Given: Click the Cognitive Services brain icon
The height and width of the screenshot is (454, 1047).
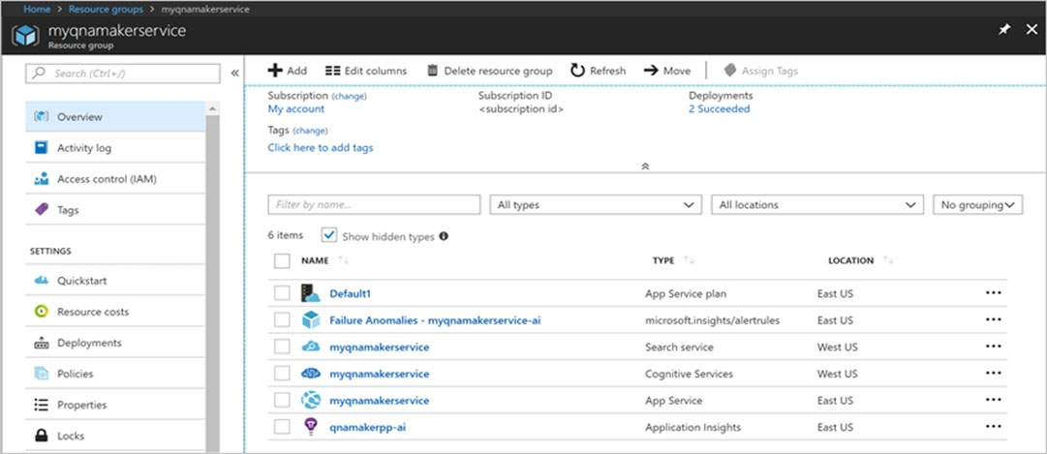Looking at the screenshot, I should [x=311, y=374].
